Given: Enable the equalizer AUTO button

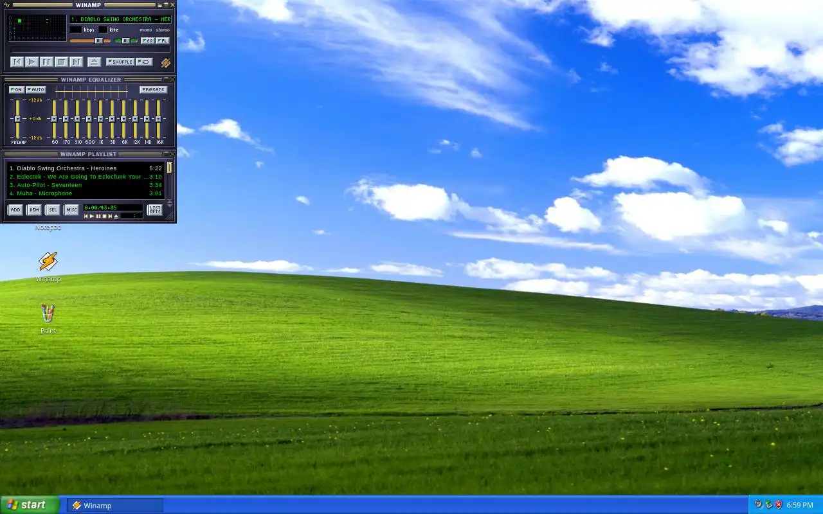Looking at the screenshot, I should (36, 90).
